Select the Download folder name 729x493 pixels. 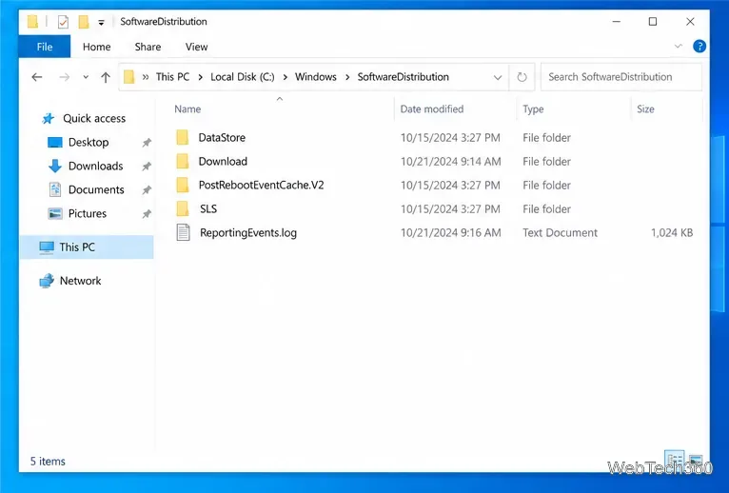tap(223, 161)
